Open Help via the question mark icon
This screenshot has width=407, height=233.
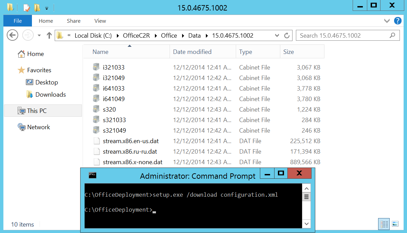pos(397,21)
